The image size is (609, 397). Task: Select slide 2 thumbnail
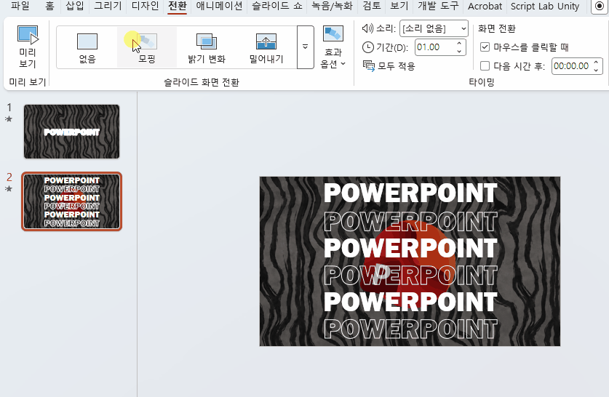point(71,201)
